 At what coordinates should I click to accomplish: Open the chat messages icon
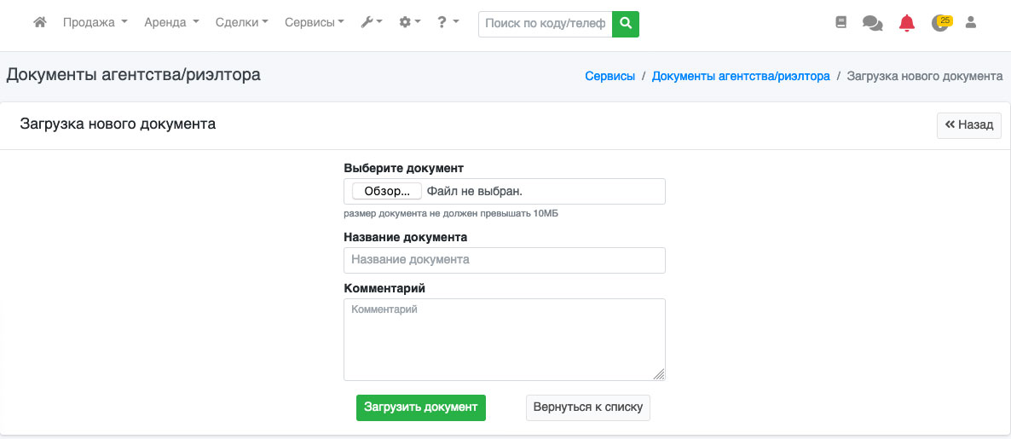[x=872, y=24]
